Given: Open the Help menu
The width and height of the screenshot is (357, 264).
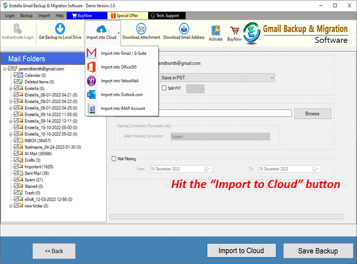Looking at the screenshot, I should [60, 15].
